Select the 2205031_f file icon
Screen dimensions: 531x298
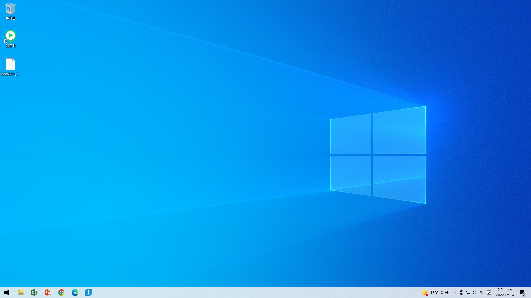(x=10, y=67)
